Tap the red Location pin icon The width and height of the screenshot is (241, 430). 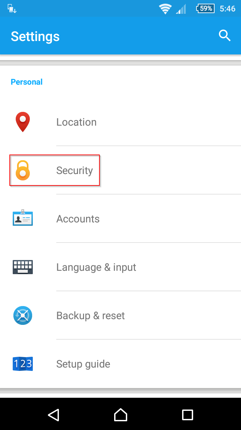tap(23, 122)
